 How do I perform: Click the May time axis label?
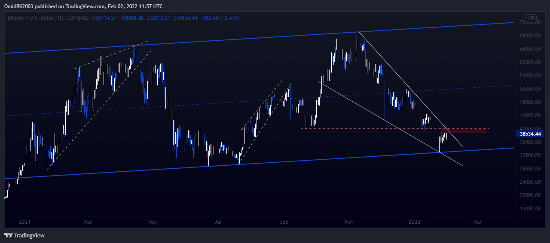click(153, 222)
